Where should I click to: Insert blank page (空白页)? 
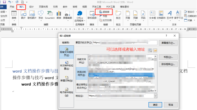click(4, 16)
